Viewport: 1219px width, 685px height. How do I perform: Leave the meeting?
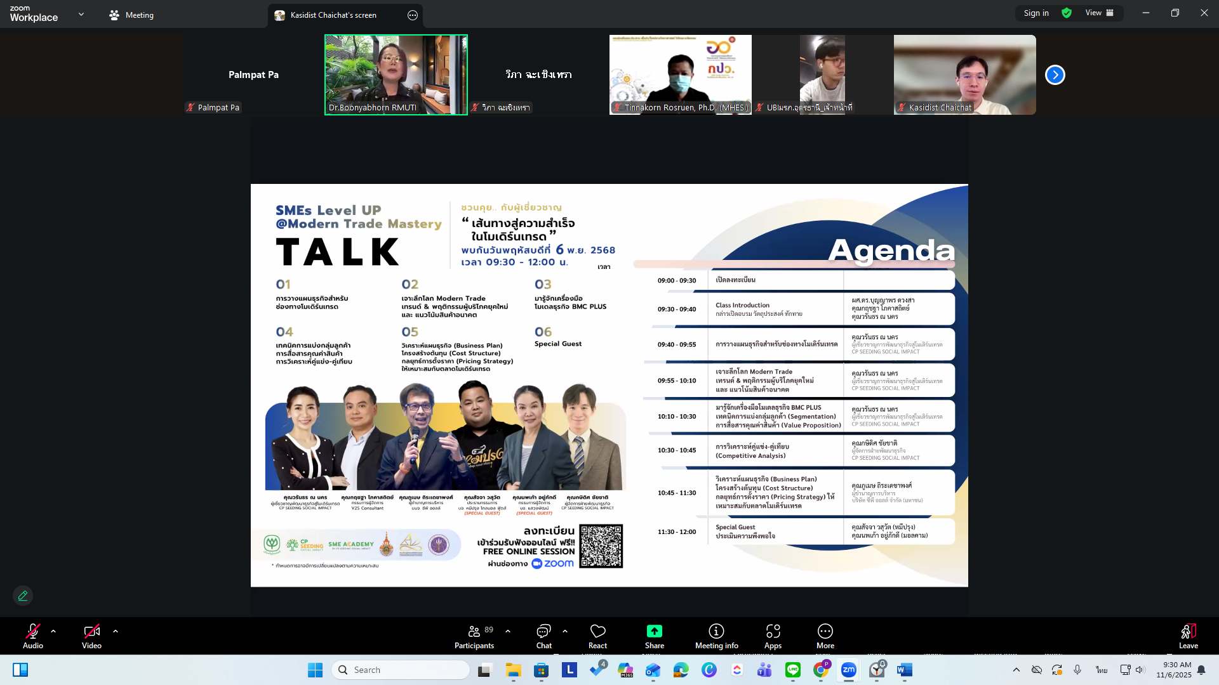tap(1188, 636)
